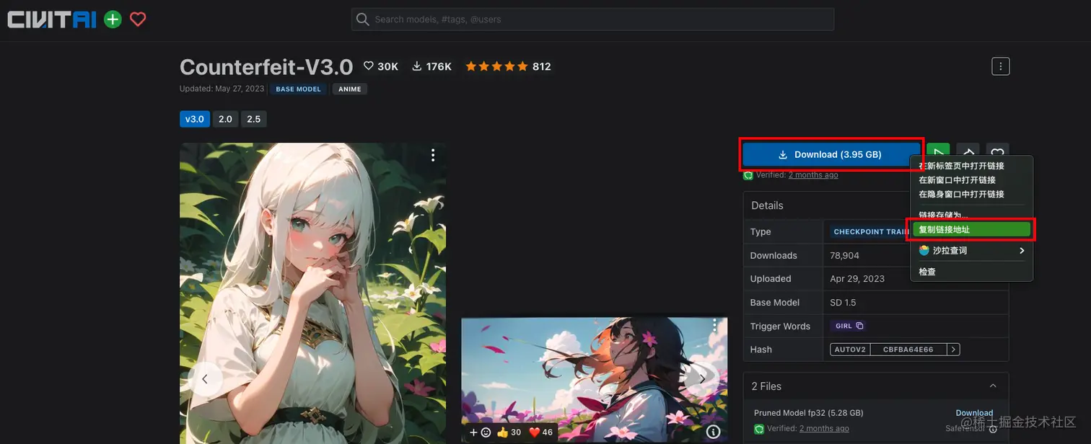Click the like heart button beside share
The width and height of the screenshot is (1091, 444).
point(998,150)
